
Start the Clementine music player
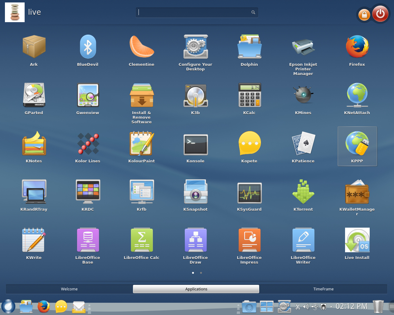coord(142,50)
